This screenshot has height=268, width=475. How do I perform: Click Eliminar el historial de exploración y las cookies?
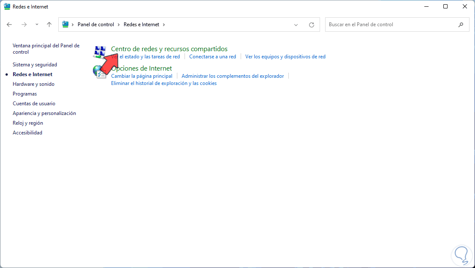(164, 83)
